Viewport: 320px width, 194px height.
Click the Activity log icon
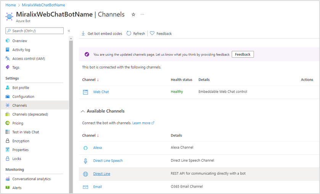click(x=8, y=50)
